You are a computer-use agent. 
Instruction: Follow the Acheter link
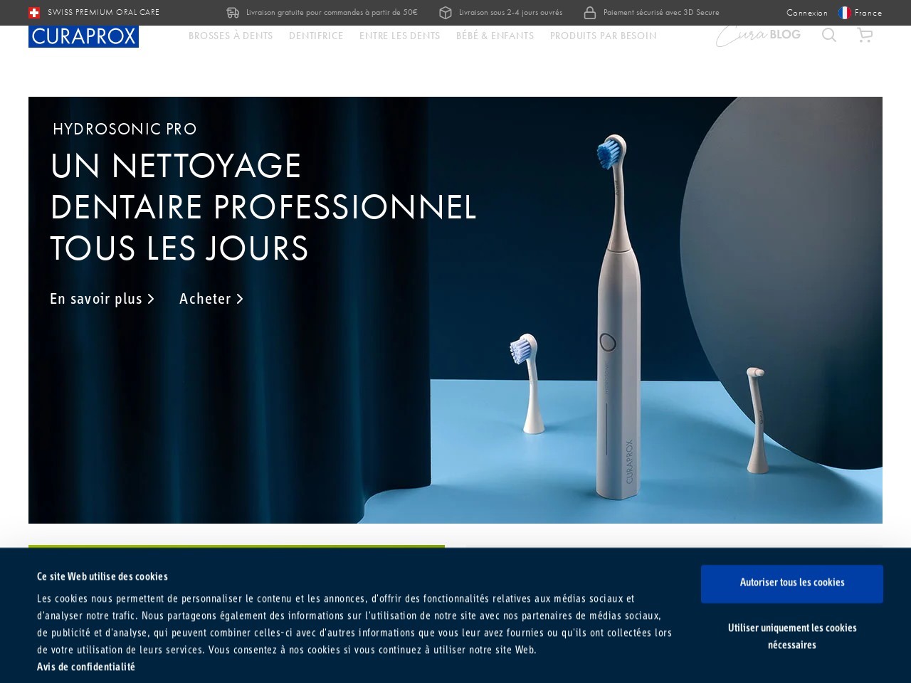(211, 299)
